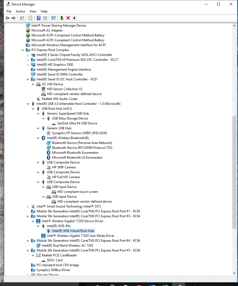The height and width of the screenshot is (286, 238).
Task: Click the scrollbar down arrow
Action: (234, 273)
